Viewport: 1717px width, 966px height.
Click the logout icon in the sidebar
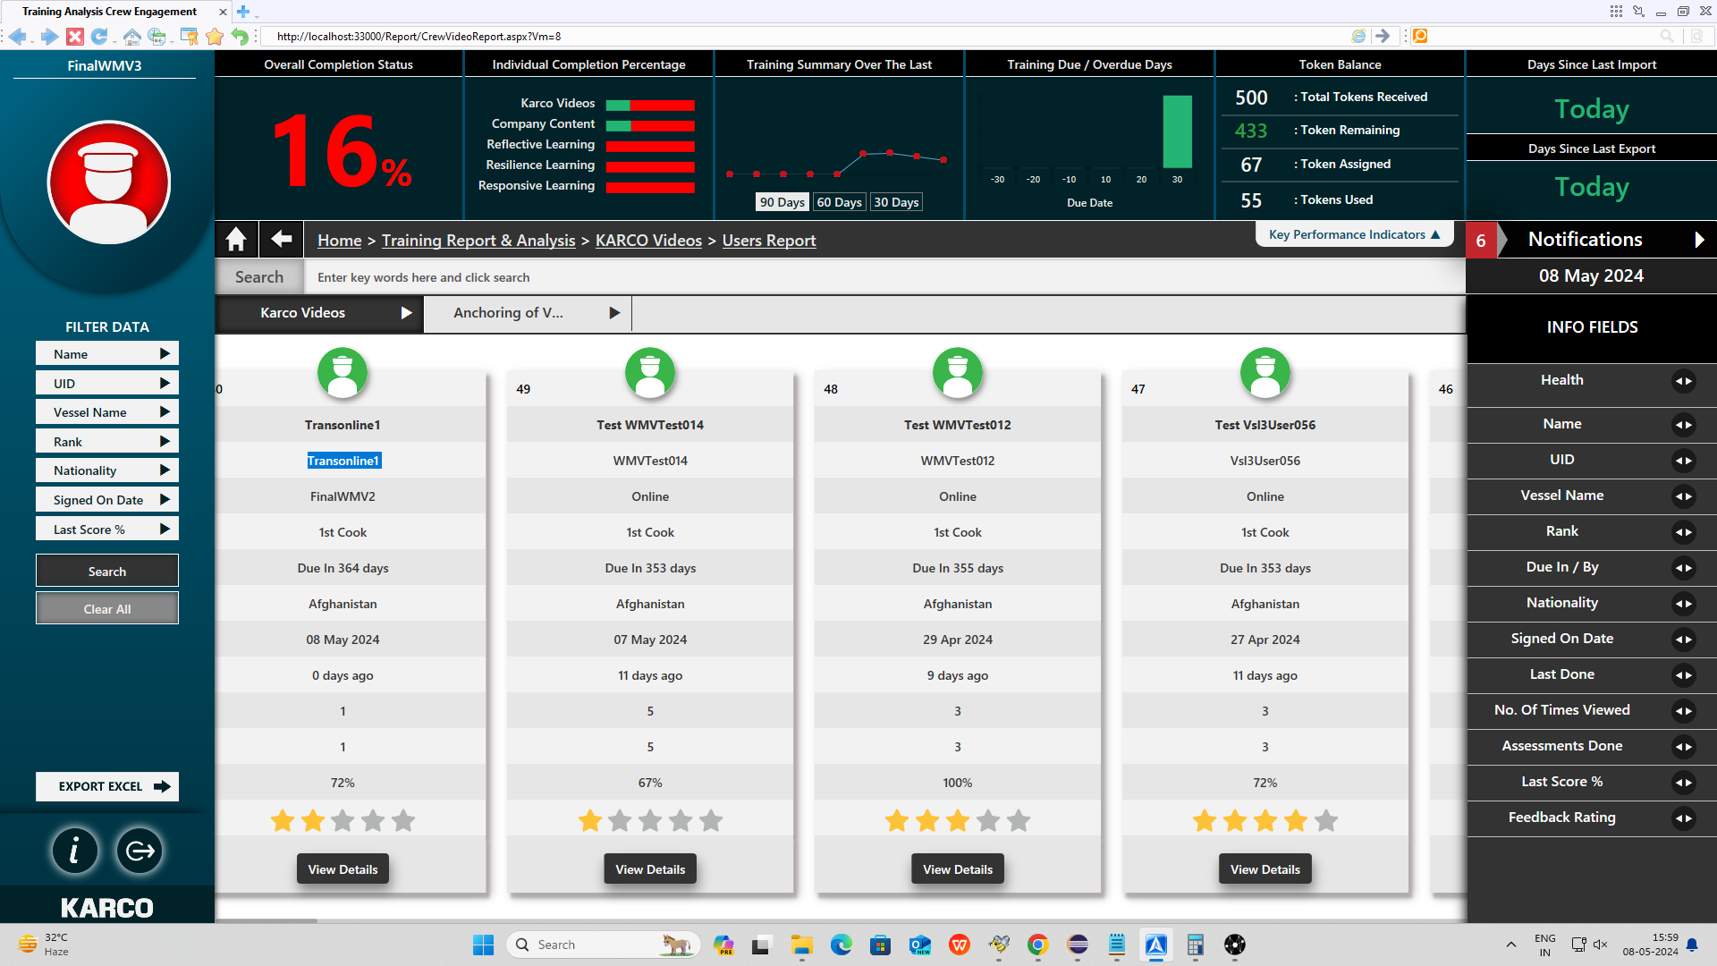140,851
